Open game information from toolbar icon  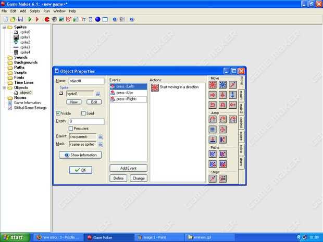115,19
